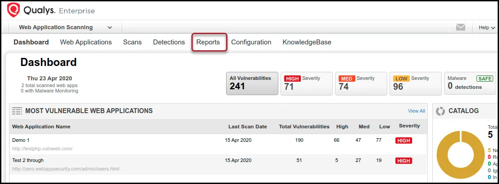Open the Help dropdown menu
The image size is (499, 184).
coord(486,28)
